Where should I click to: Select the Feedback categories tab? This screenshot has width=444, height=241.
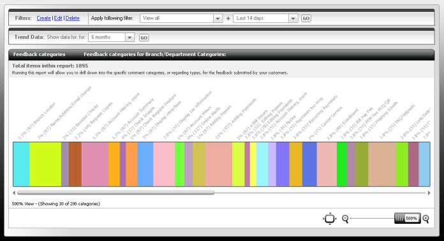click(x=39, y=54)
